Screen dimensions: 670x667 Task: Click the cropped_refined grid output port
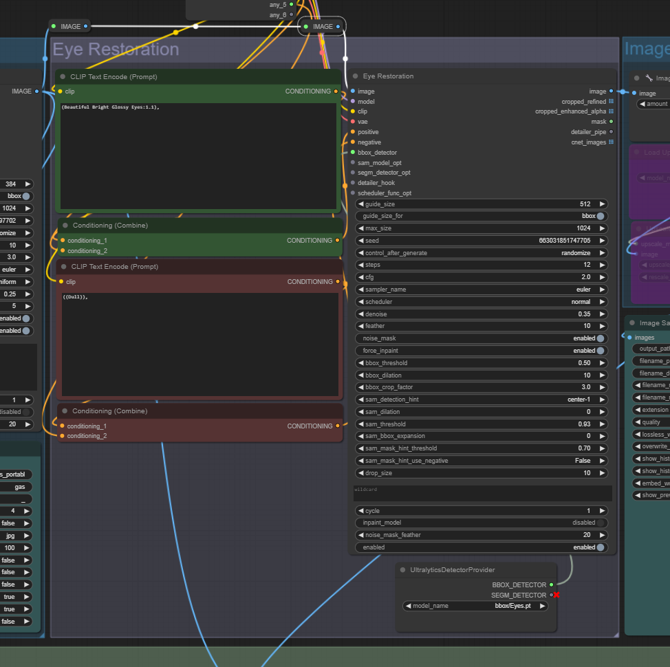click(611, 102)
